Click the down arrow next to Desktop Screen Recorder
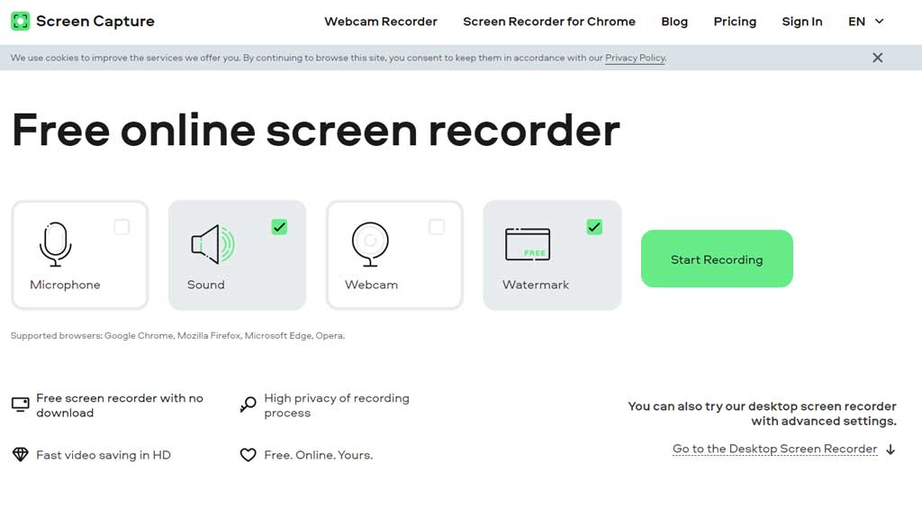 [x=890, y=450]
